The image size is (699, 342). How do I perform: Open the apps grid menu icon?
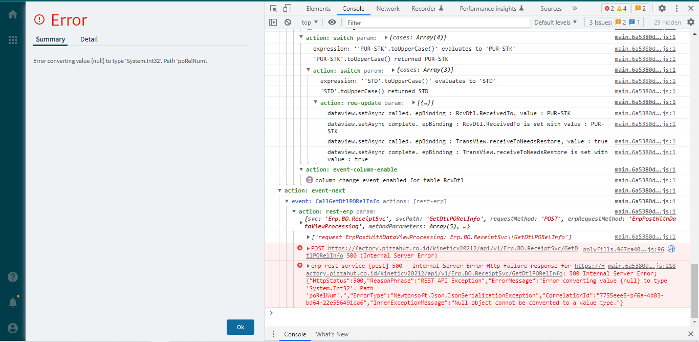13,40
